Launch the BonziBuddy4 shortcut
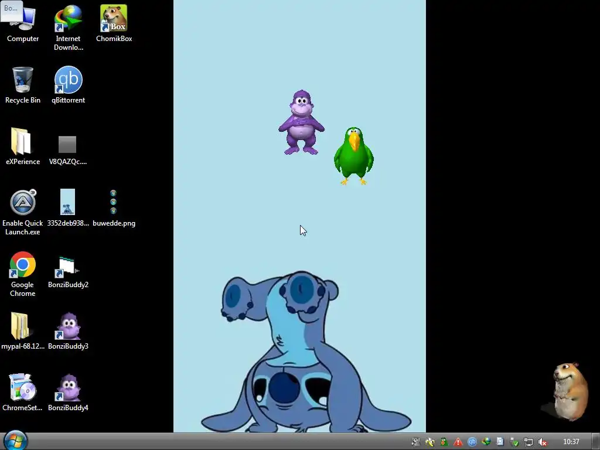 [x=68, y=392]
